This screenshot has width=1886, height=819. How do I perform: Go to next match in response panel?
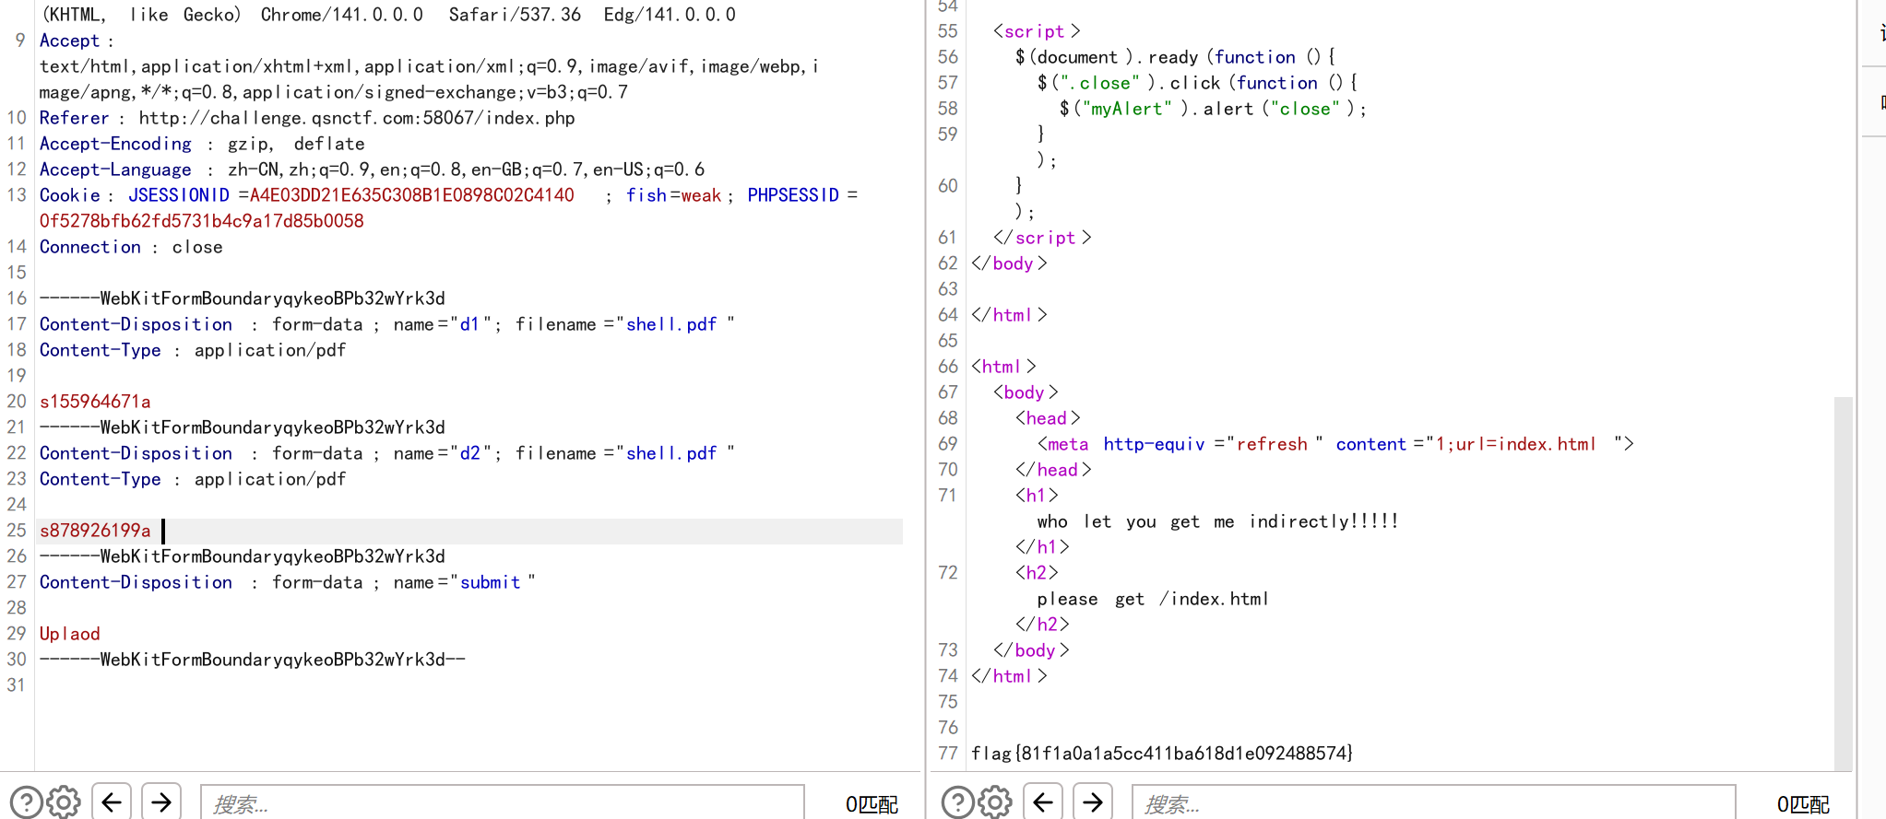1093,802
